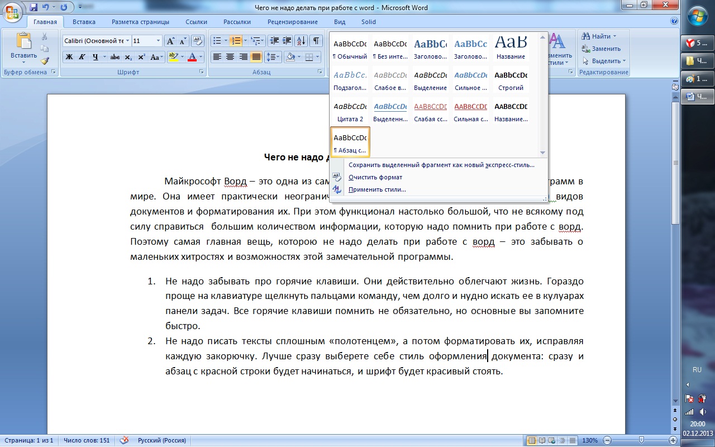Viewport: 715px width, 447px height.
Task: Apply paragraph shading with paint bucket
Action: pos(290,57)
